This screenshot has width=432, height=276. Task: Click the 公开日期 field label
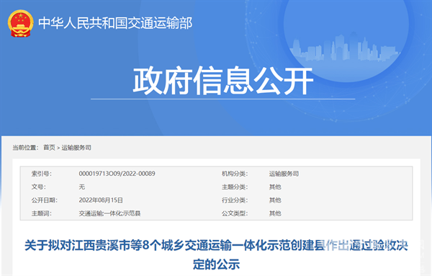pos(45,200)
